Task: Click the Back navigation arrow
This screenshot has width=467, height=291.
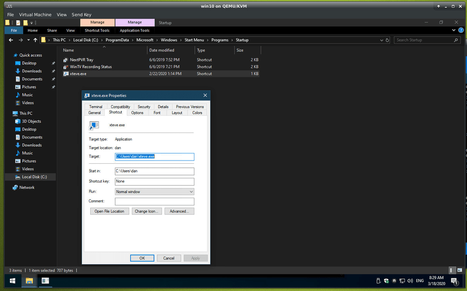Action: click(x=11, y=40)
